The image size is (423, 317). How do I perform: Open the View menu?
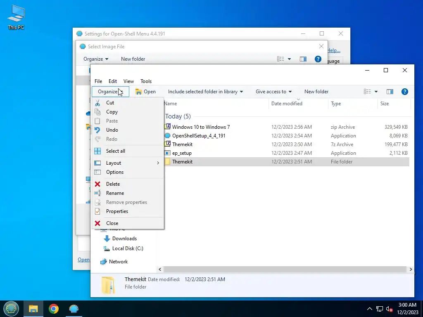coord(129,81)
